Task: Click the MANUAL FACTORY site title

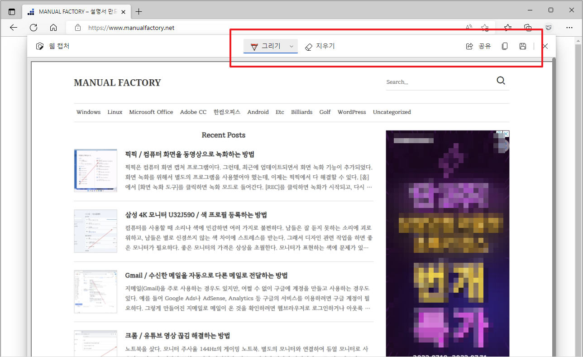Action: tap(117, 82)
